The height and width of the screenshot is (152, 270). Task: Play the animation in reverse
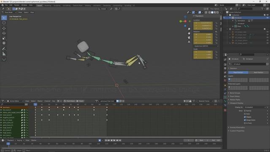(111, 140)
